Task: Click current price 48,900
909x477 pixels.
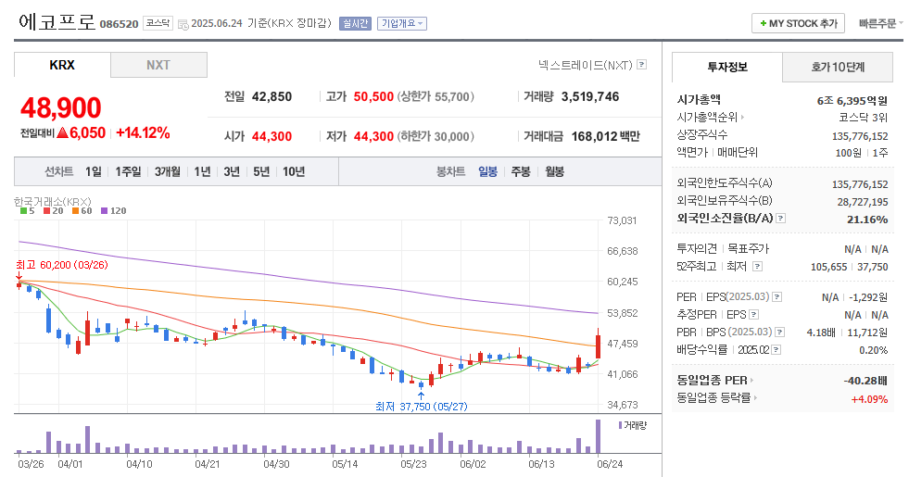Action: (x=61, y=107)
